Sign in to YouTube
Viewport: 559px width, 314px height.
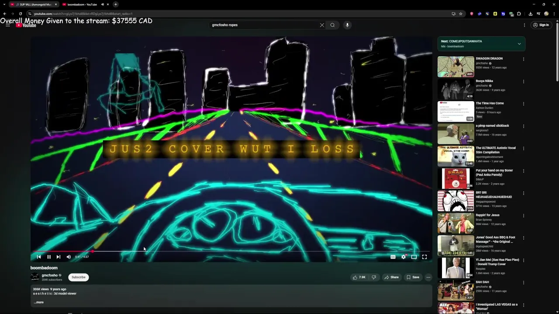(x=541, y=25)
